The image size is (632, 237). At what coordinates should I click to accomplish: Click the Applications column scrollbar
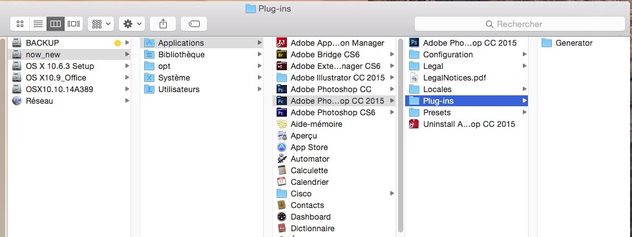click(400, 136)
